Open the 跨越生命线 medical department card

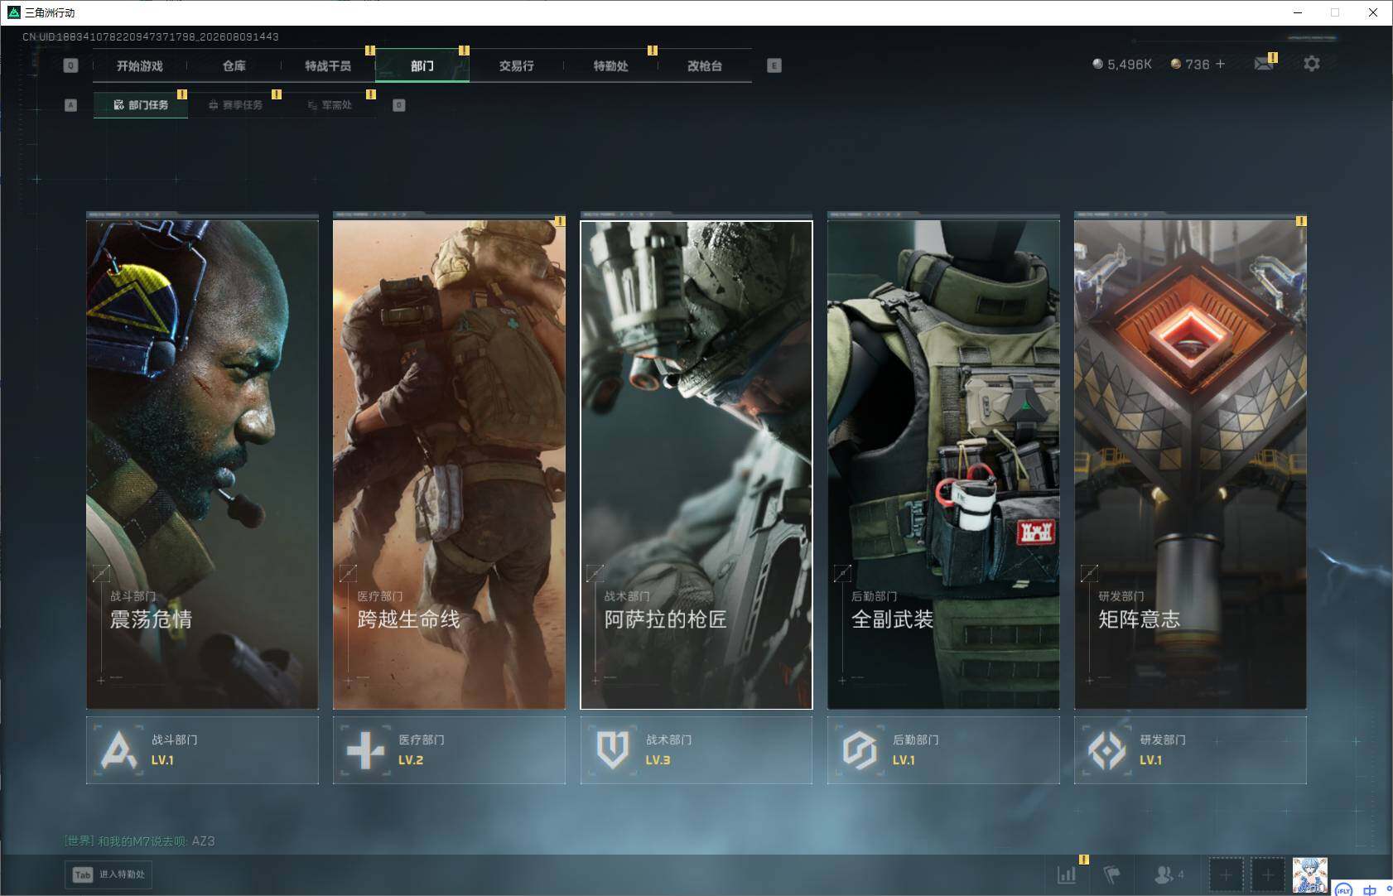[x=449, y=464]
